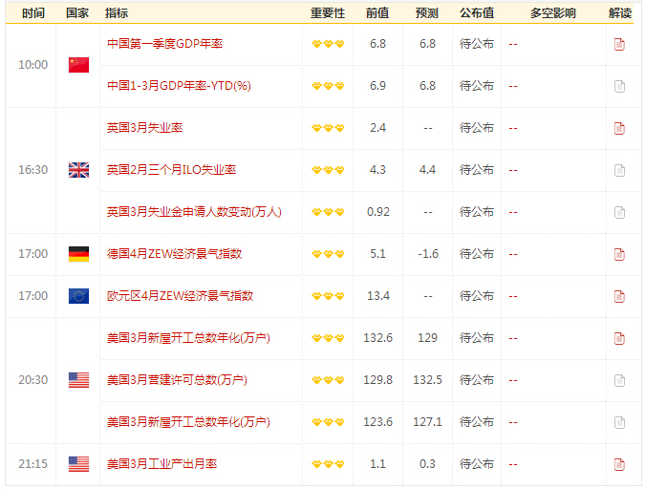
Task: Click the 公布值 column header
Action: pyautogui.click(x=477, y=13)
